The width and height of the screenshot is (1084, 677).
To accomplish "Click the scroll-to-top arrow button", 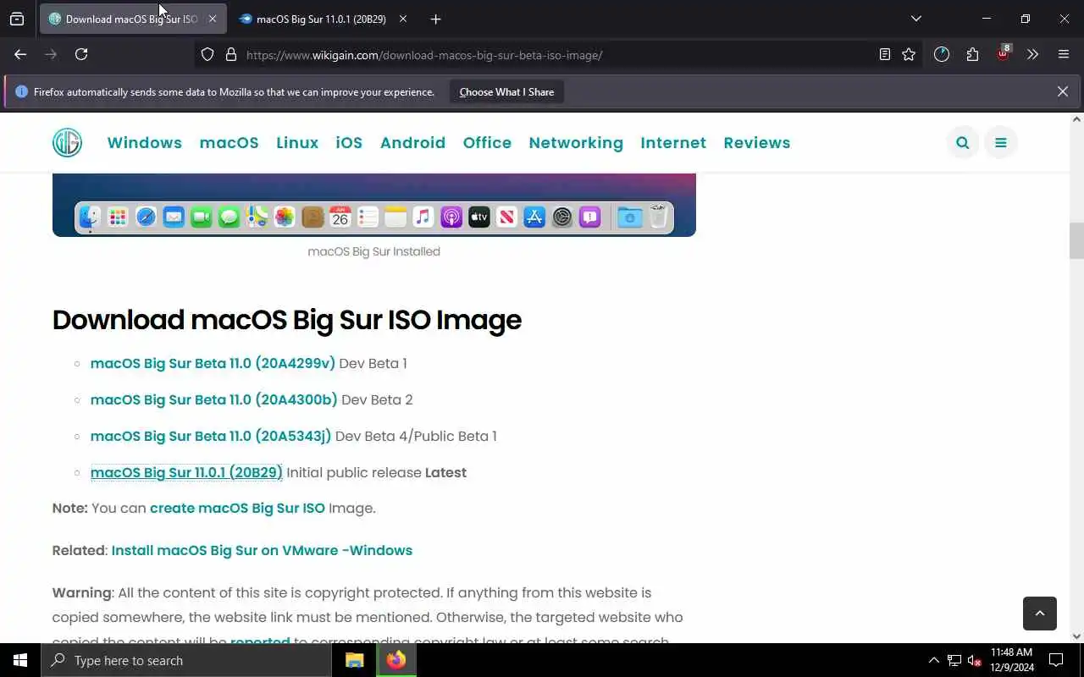I will point(1040,613).
